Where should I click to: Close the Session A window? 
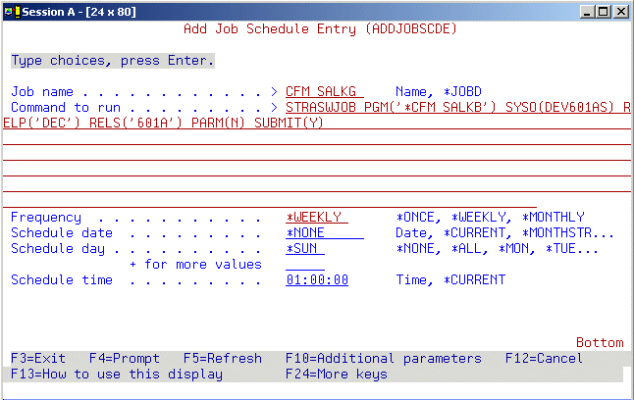click(620, 11)
